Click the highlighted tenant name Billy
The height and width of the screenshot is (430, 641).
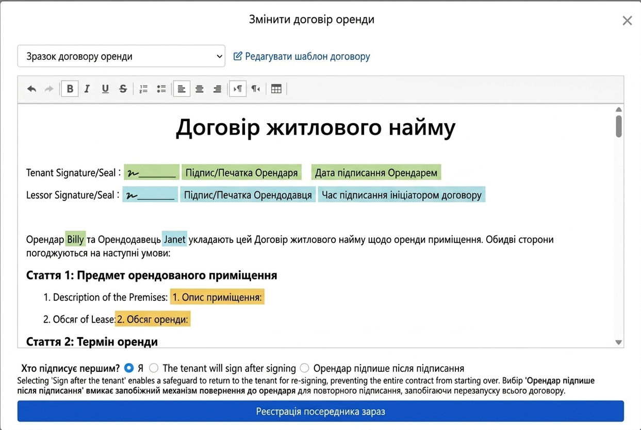pyautogui.click(x=75, y=239)
